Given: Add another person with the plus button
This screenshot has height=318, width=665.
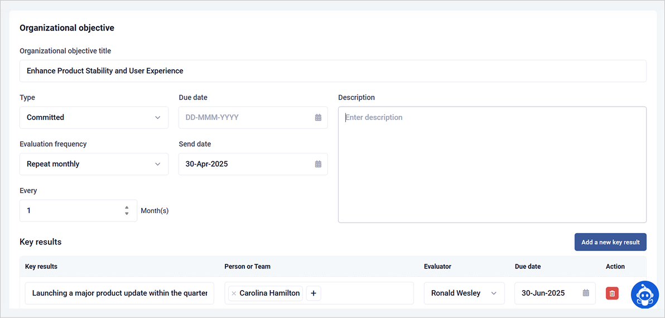Looking at the screenshot, I should coord(314,293).
